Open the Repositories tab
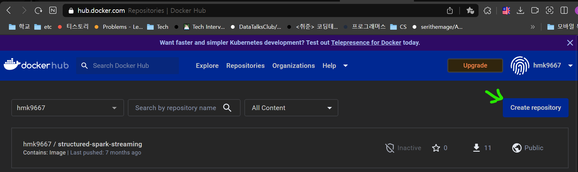 click(245, 66)
